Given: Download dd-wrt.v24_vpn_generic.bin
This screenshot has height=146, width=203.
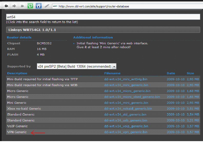Looking at the screenshot, I should [x=126, y=132].
